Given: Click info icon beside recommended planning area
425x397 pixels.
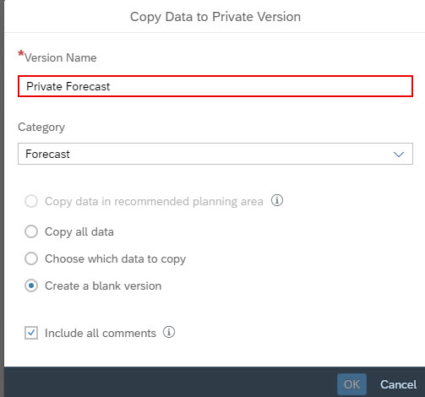Looking at the screenshot, I should (277, 200).
